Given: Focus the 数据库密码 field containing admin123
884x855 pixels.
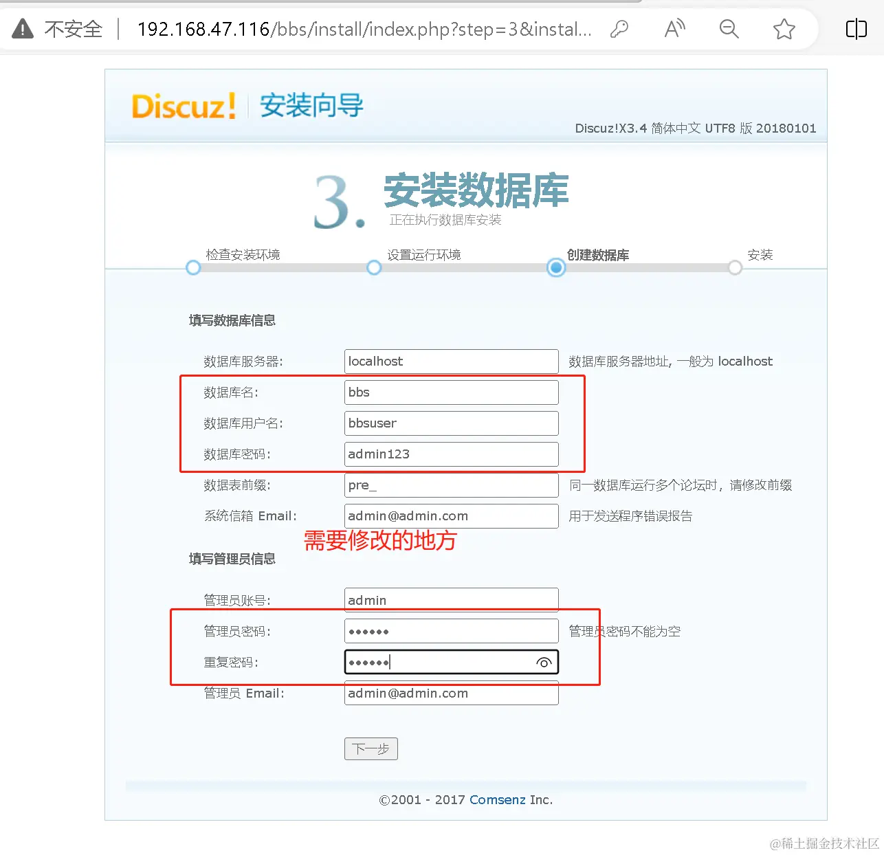Looking at the screenshot, I should 452,454.
